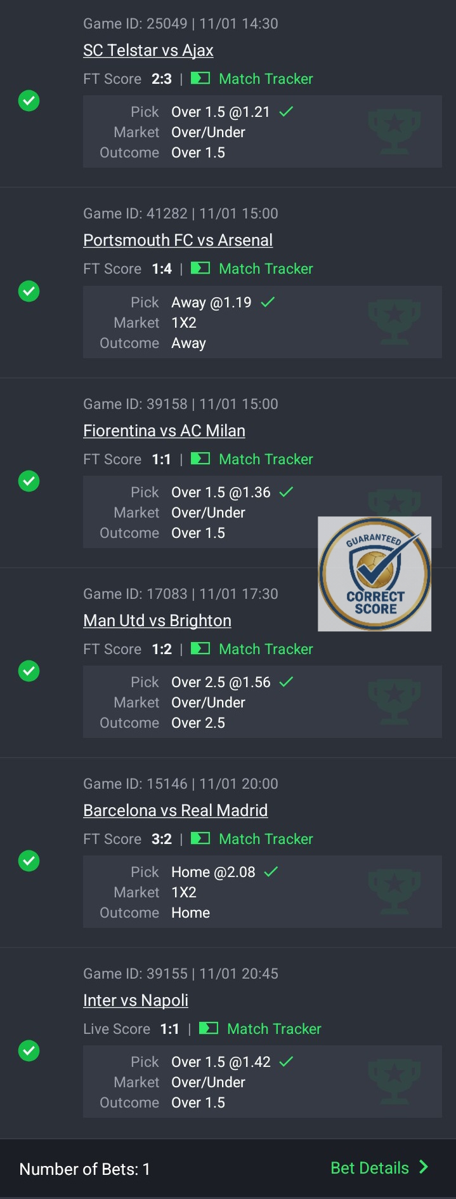Open the Barcelona vs Real Madrid match
Screen dimensions: 456x1199
[x=175, y=810]
